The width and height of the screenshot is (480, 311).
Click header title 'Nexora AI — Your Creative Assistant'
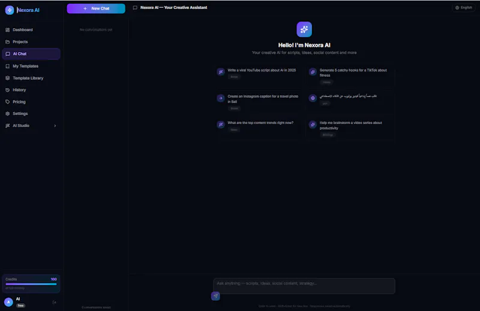[173, 8]
